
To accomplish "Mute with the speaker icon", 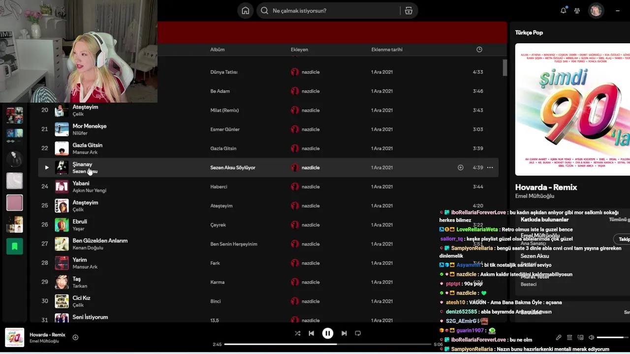I will (x=592, y=338).
